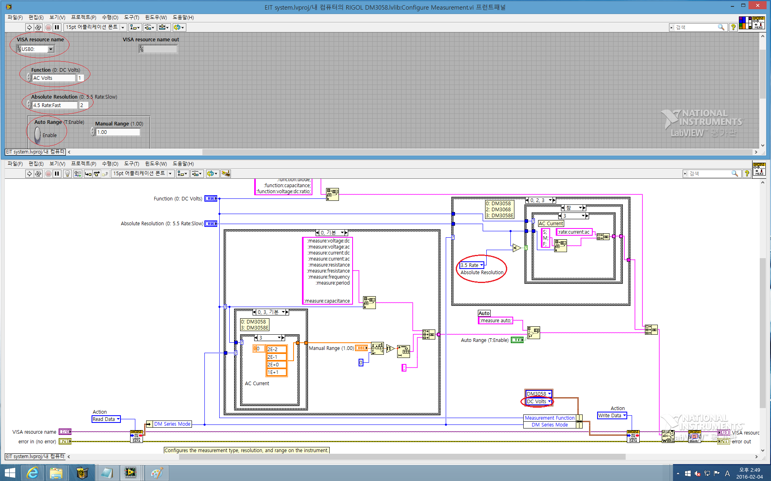Open 수행(O) menu in block diagram
This screenshot has width=771, height=481.
click(110, 164)
